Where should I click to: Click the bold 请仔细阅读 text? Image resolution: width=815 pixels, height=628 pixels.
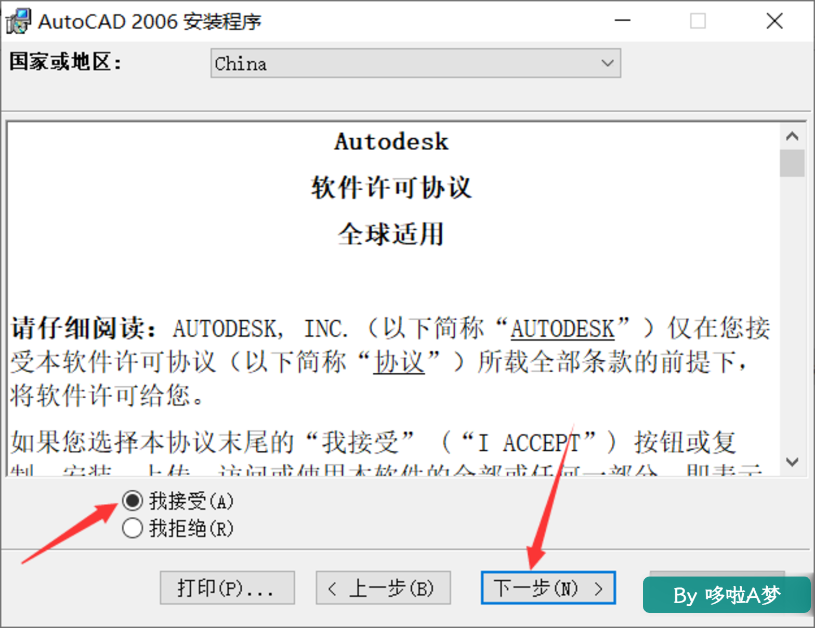tap(84, 329)
